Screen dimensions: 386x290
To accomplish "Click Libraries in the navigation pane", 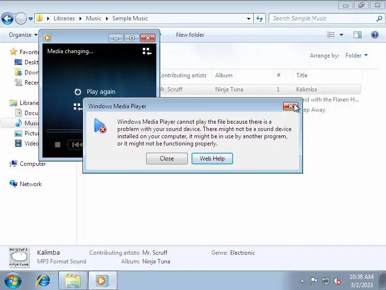I will (x=24, y=103).
